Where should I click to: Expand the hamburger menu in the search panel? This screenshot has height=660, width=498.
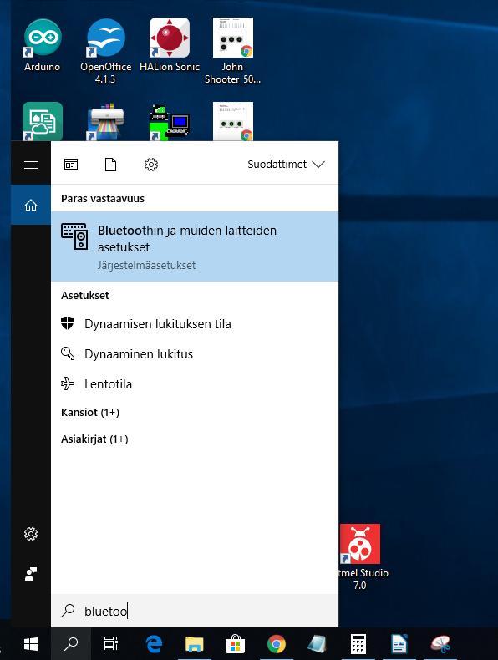pos(31,165)
